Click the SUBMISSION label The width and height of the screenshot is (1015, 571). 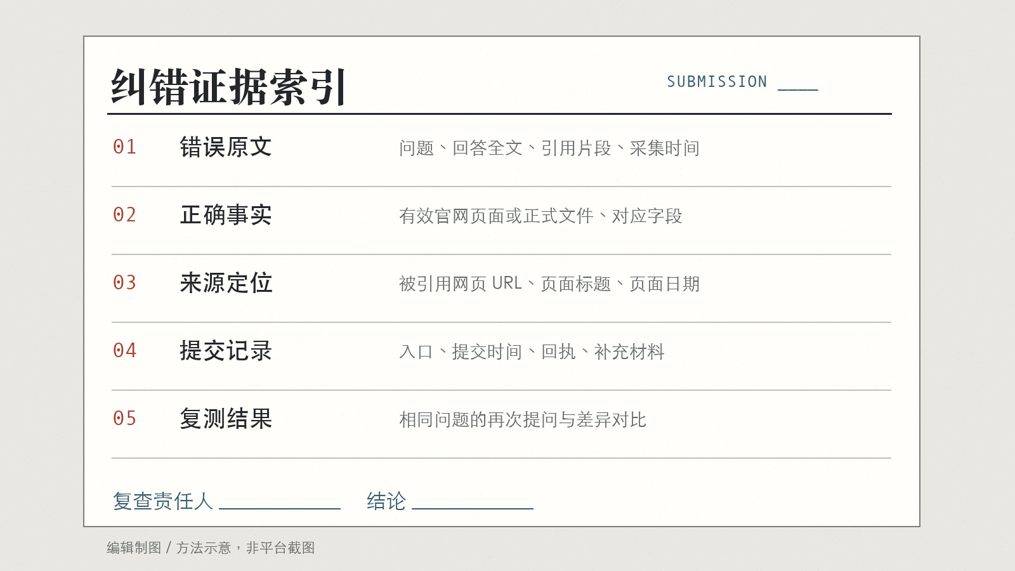(717, 82)
